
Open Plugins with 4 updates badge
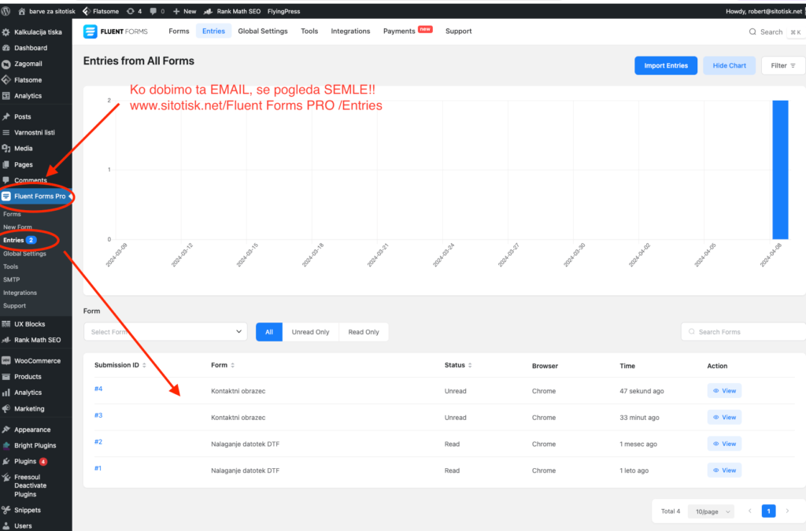pyautogui.click(x=36, y=461)
